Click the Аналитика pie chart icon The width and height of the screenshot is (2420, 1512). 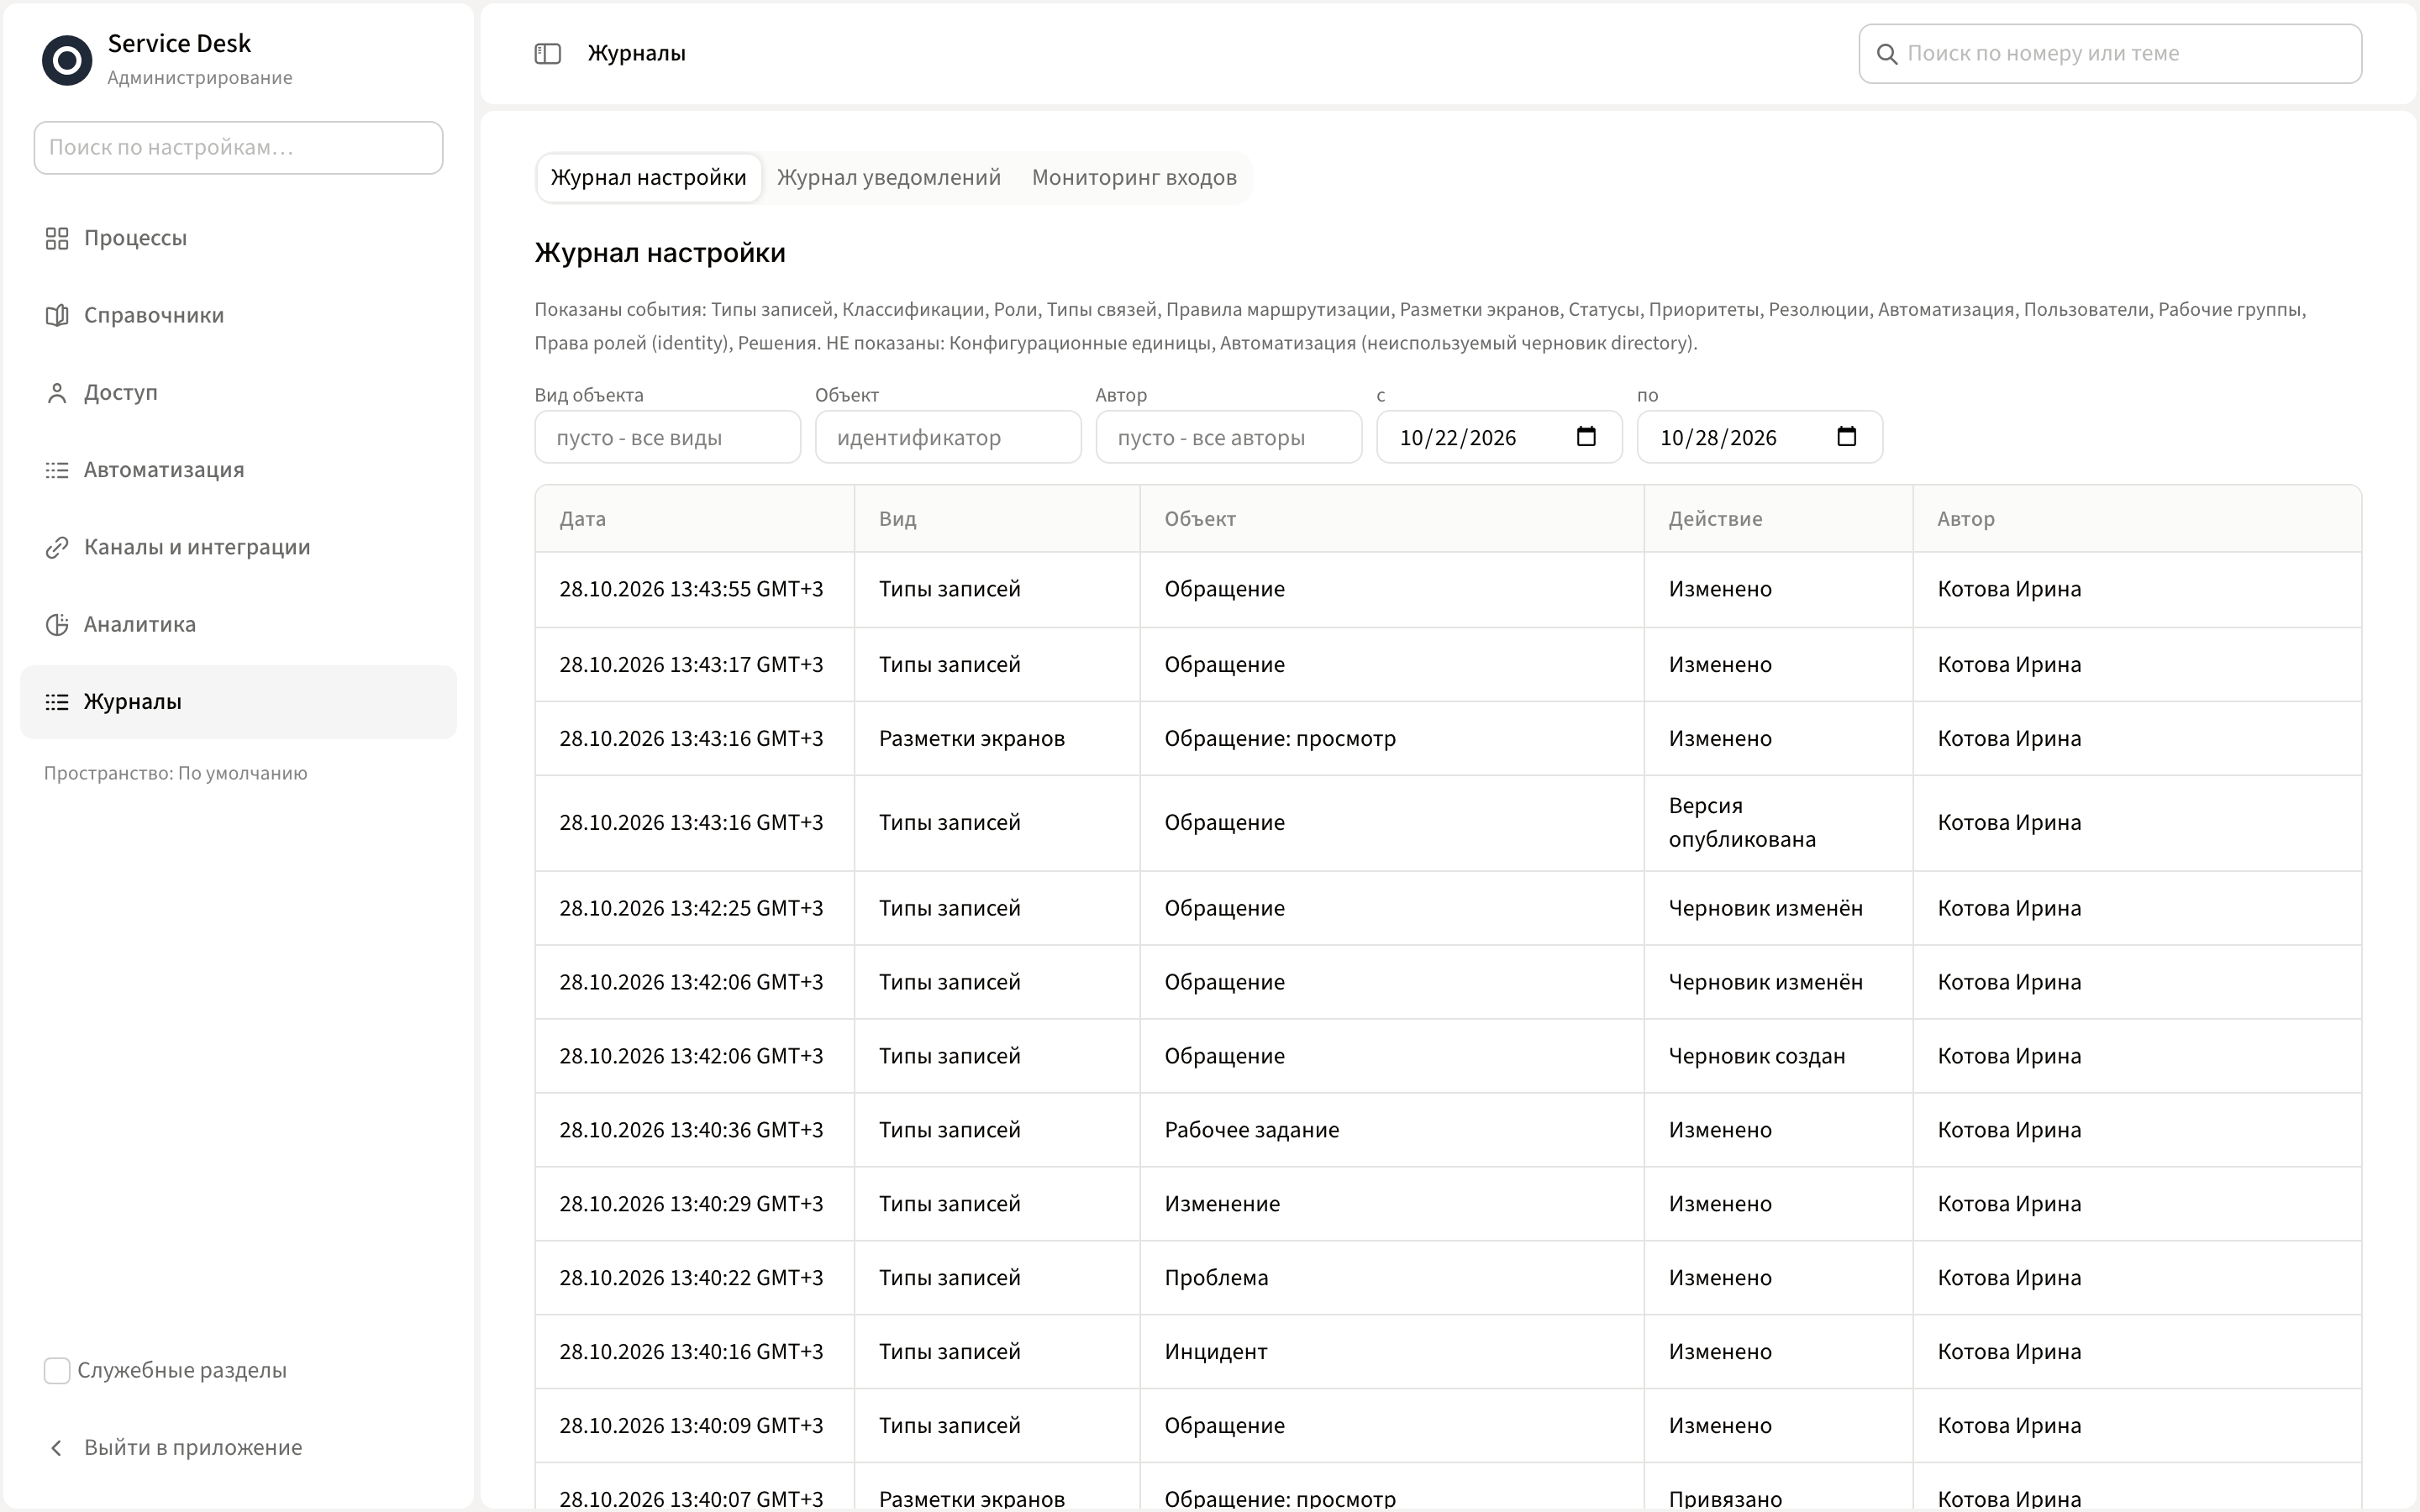57,624
